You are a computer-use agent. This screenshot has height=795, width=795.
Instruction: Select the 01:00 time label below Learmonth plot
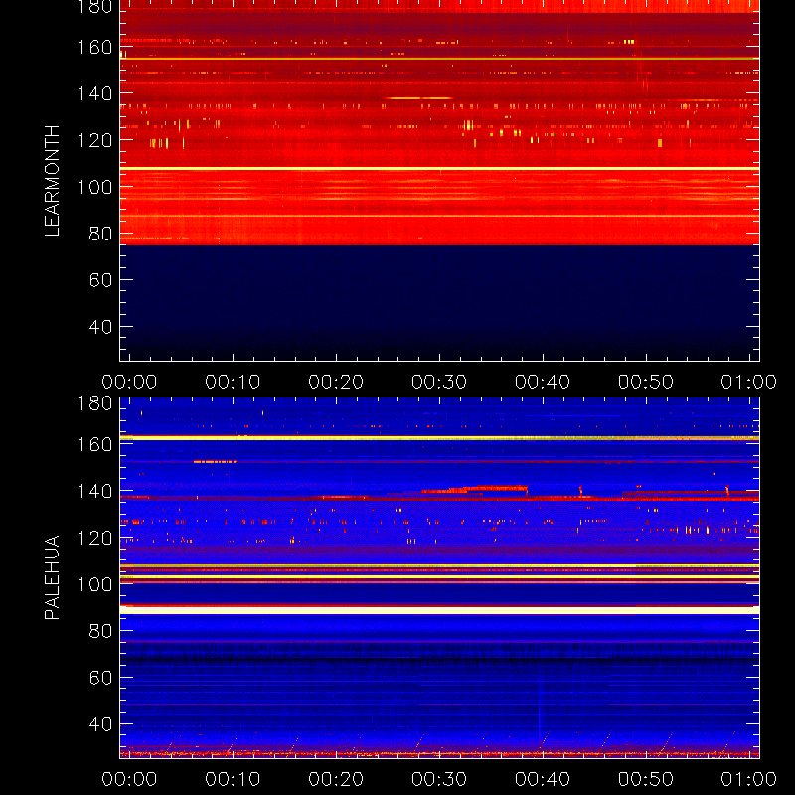[749, 382]
